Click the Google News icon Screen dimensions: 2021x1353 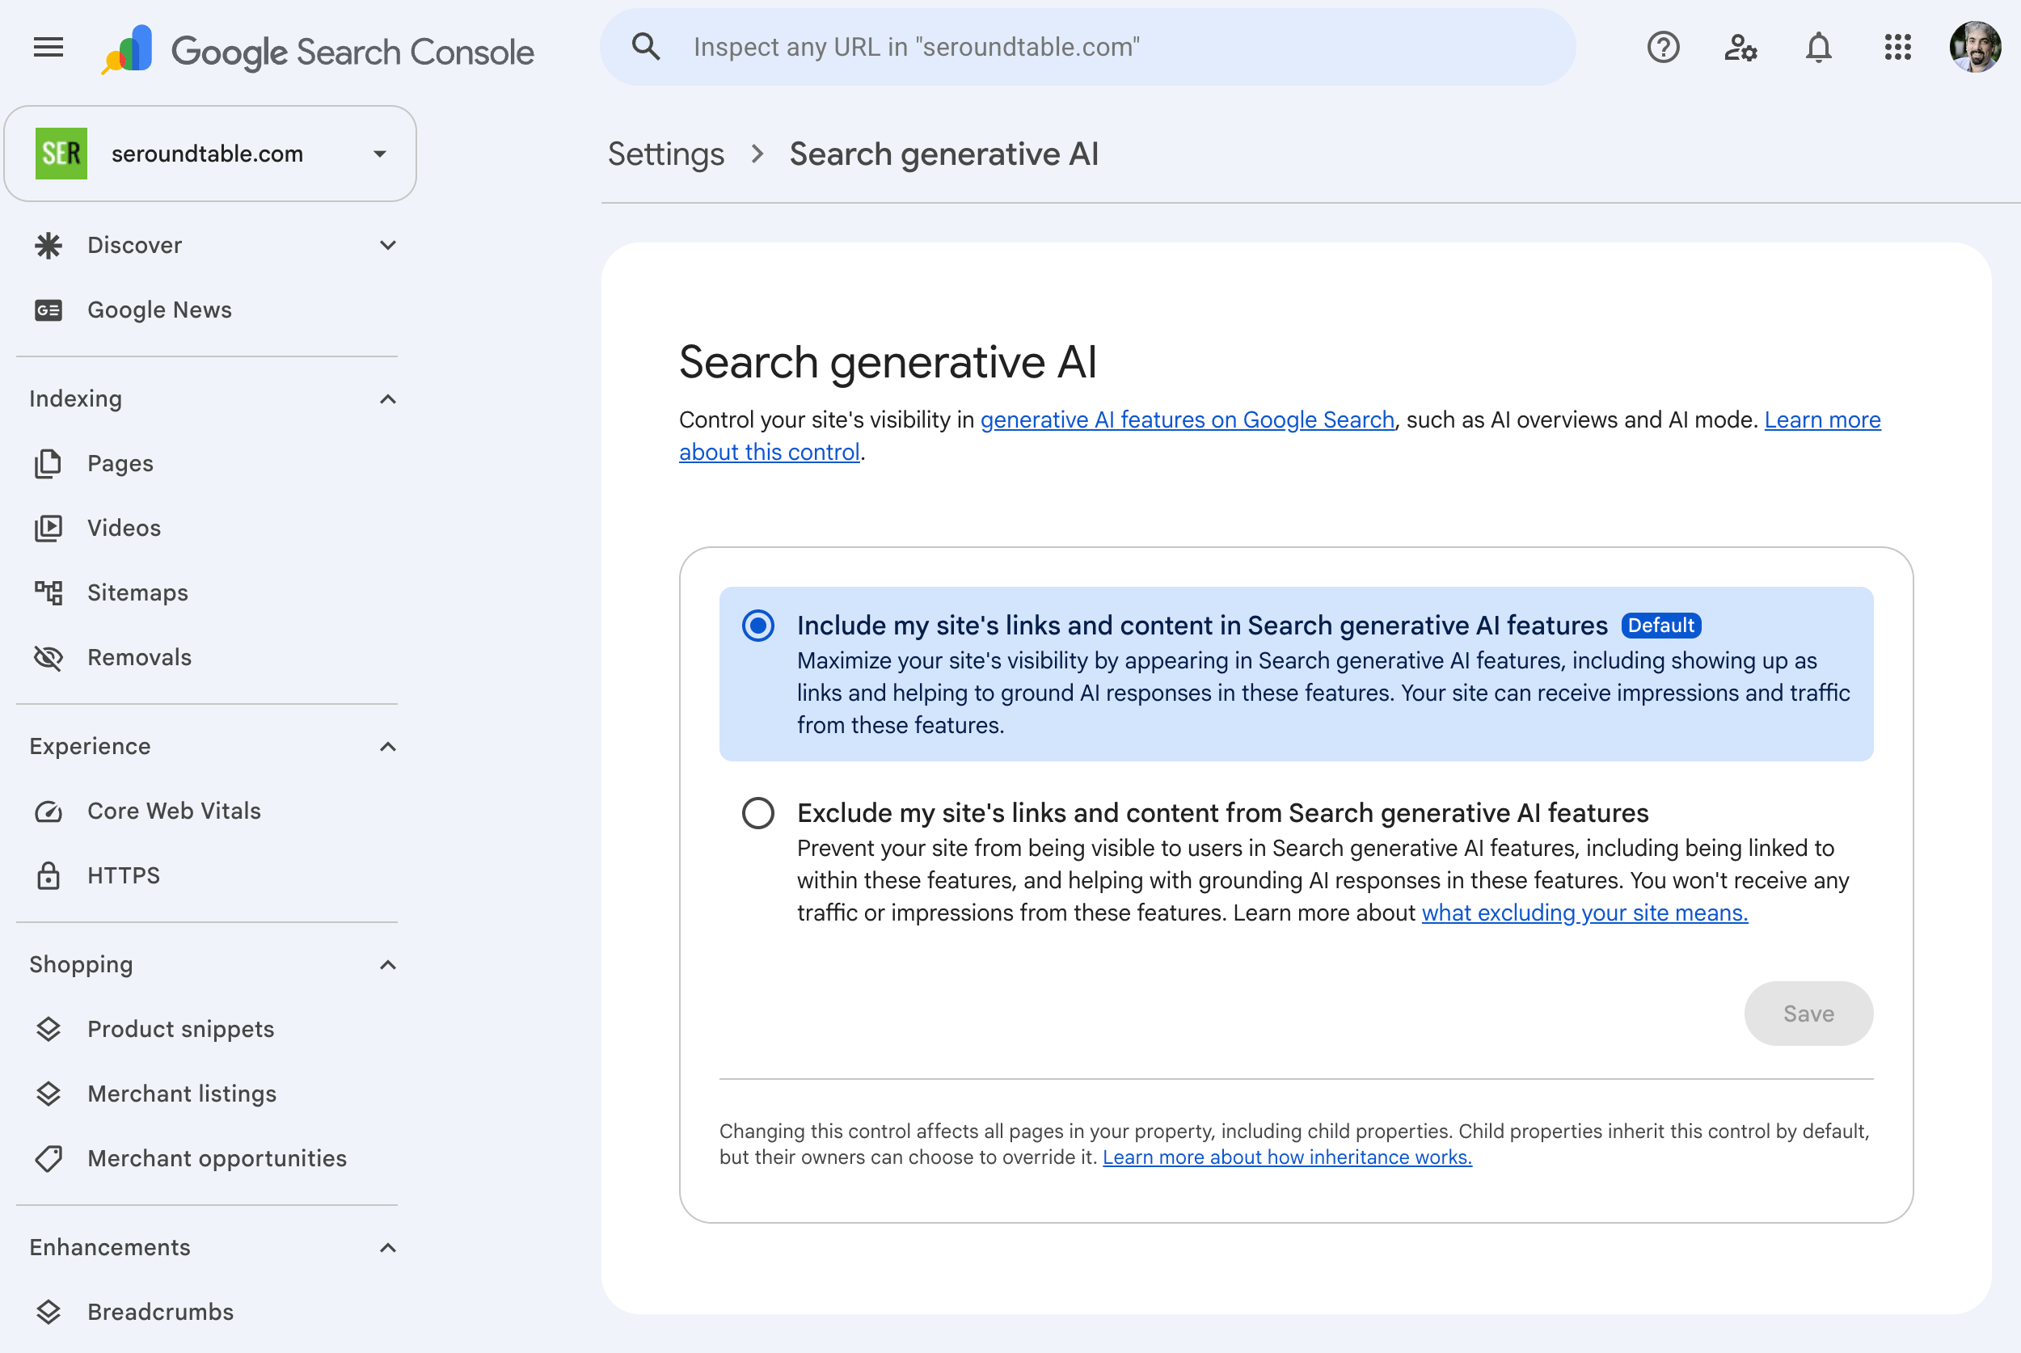[x=49, y=310]
